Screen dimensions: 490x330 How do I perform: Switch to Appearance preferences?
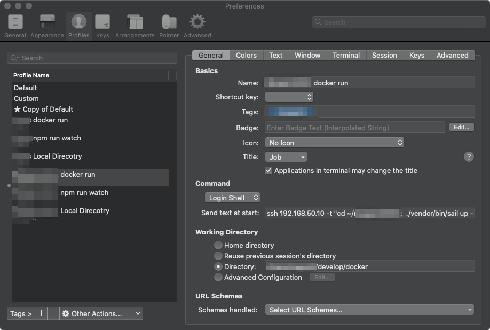pos(47,23)
